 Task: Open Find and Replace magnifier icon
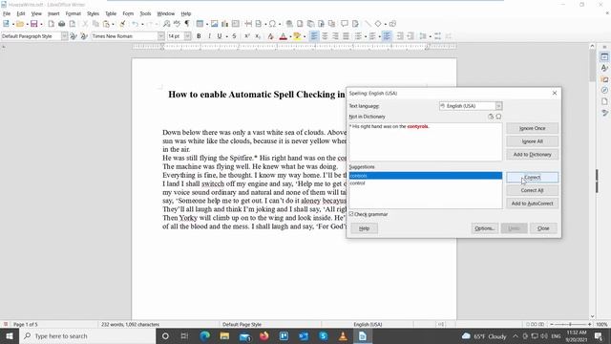166,24
